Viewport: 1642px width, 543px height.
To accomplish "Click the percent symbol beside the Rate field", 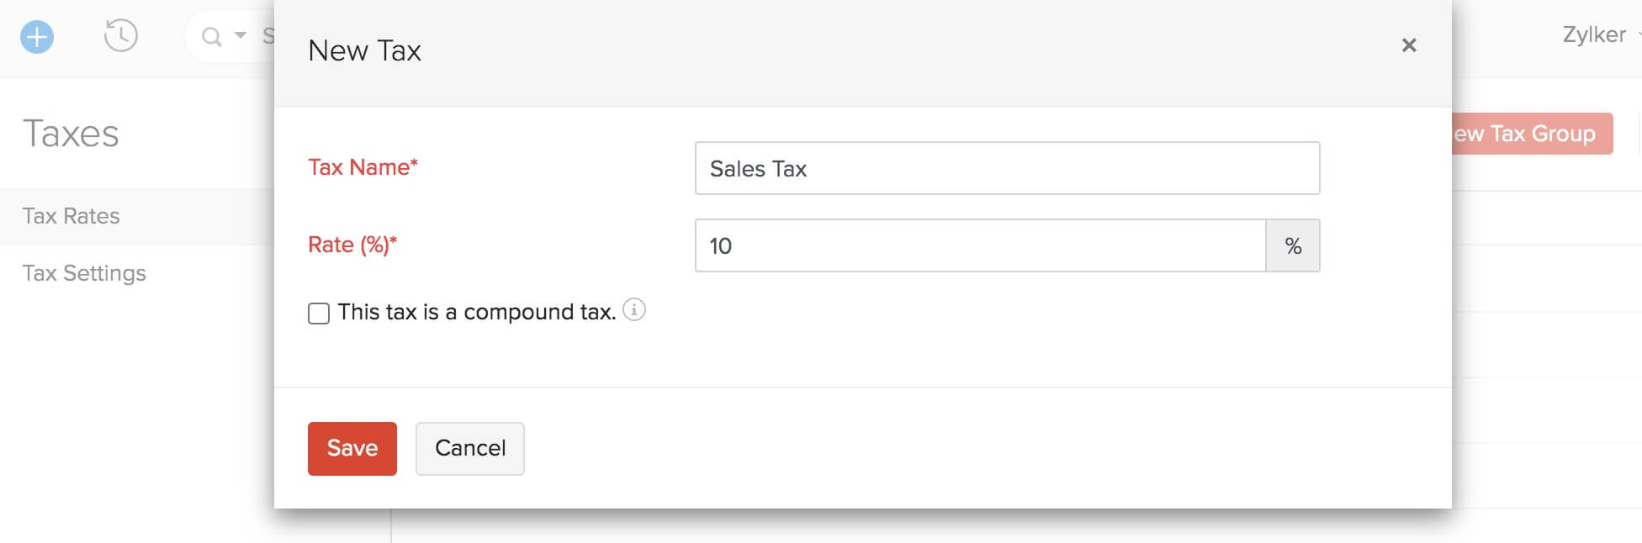I will pos(1293,245).
